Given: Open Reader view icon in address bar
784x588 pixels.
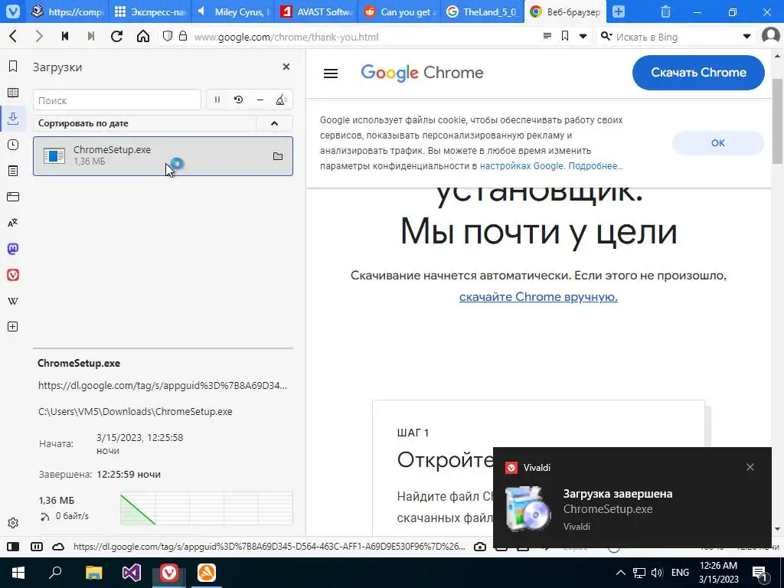Looking at the screenshot, I should click(547, 36).
